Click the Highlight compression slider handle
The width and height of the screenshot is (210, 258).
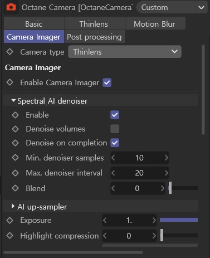162,235
